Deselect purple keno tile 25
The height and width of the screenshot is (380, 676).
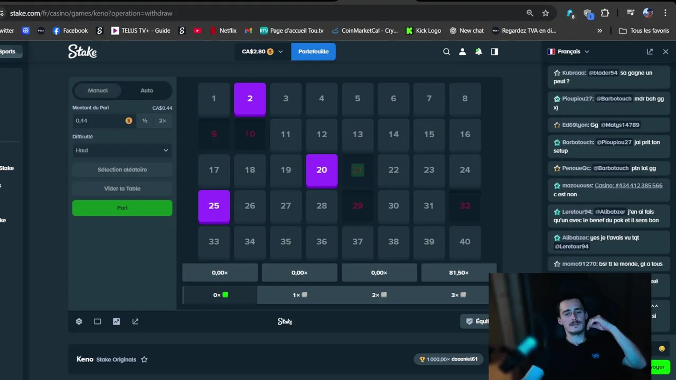(214, 206)
